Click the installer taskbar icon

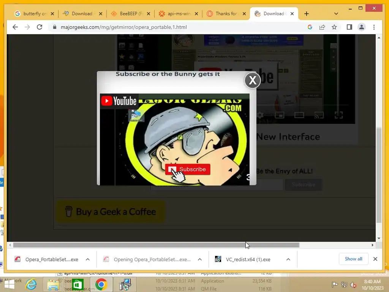(125, 284)
